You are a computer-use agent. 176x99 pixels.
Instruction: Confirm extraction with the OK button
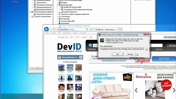coord(117,54)
